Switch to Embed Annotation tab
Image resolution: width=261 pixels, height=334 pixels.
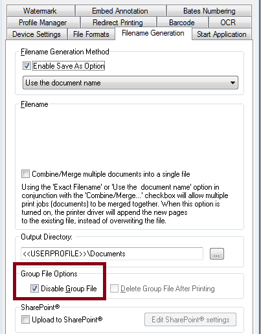[120, 11]
